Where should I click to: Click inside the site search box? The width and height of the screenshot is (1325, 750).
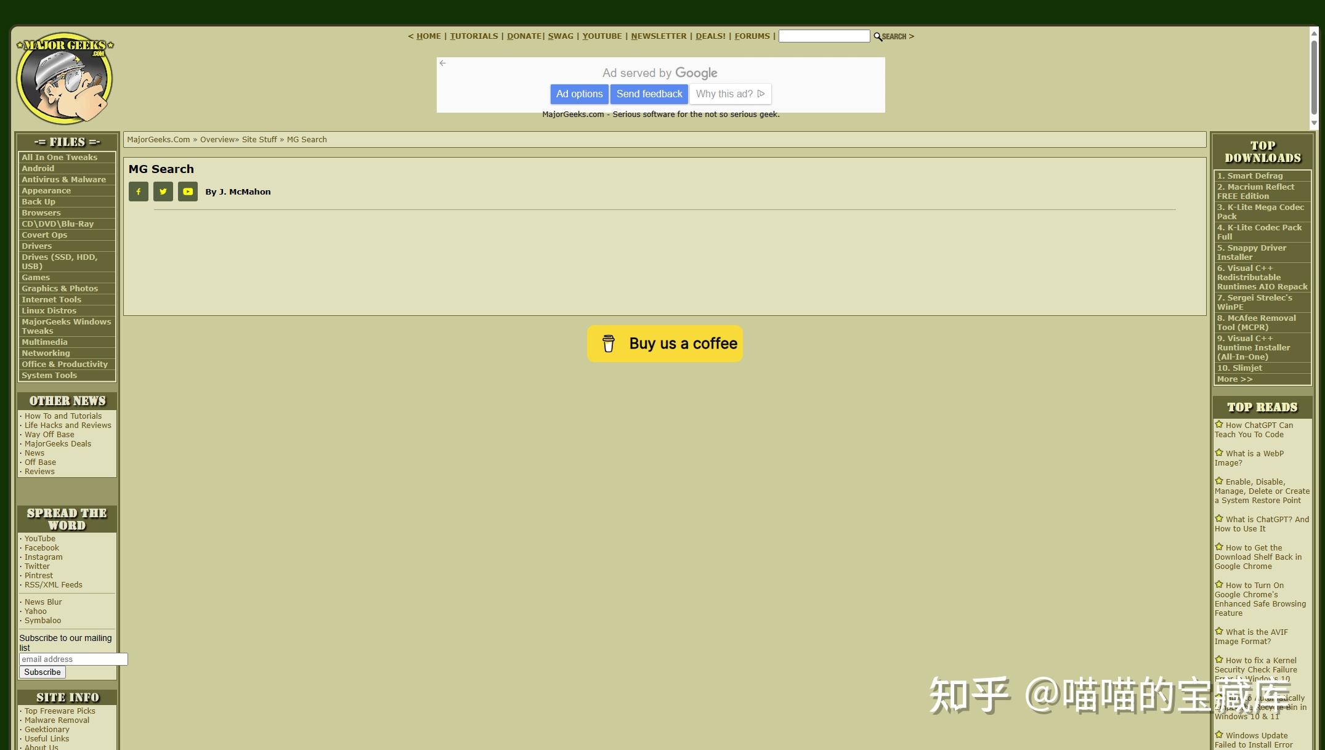tap(824, 36)
